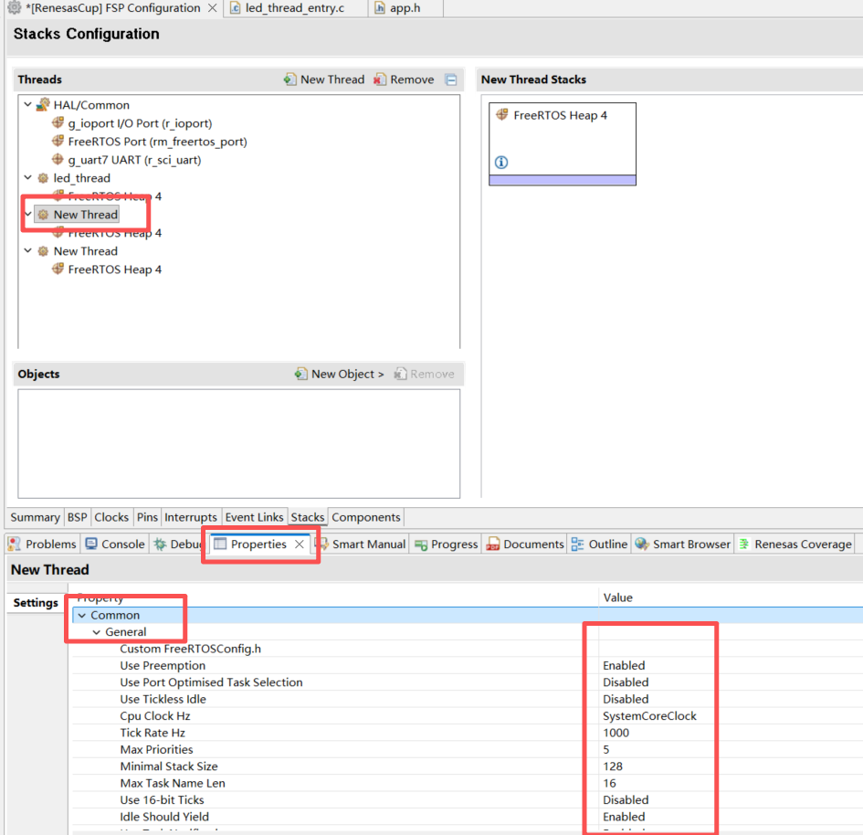Open the BSP configuration tab

click(77, 517)
